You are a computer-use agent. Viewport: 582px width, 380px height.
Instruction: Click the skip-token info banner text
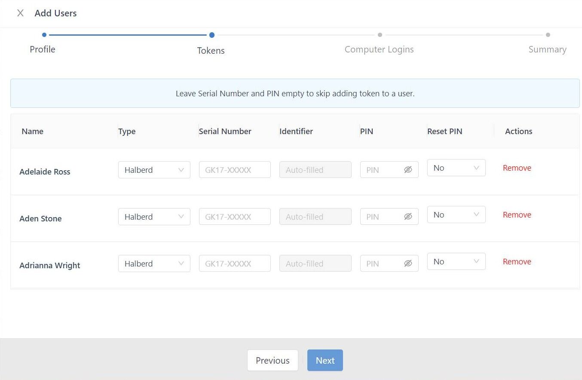[295, 93]
